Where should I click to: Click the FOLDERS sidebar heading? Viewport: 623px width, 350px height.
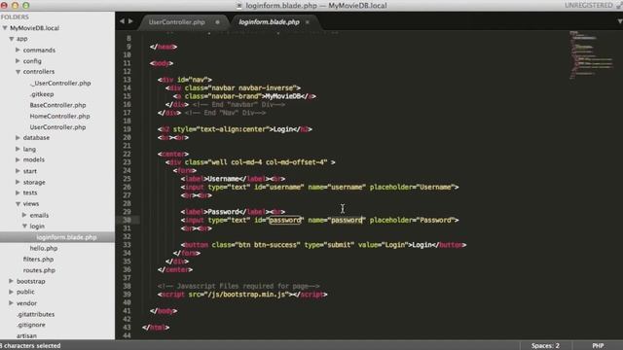[x=15, y=17]
